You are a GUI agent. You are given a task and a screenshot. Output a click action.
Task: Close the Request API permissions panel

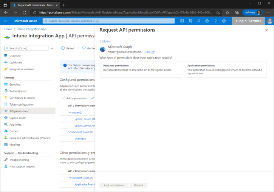click(x=266, y=30)
